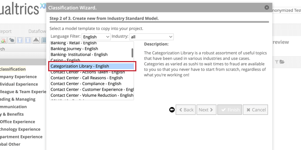Select Categorization Library - English template
Viewport: 301px width, 150px height.
point(92,66)
